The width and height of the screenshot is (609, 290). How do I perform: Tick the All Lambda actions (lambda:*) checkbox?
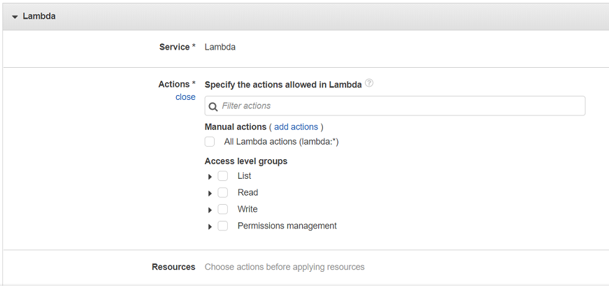click(210, 142)
